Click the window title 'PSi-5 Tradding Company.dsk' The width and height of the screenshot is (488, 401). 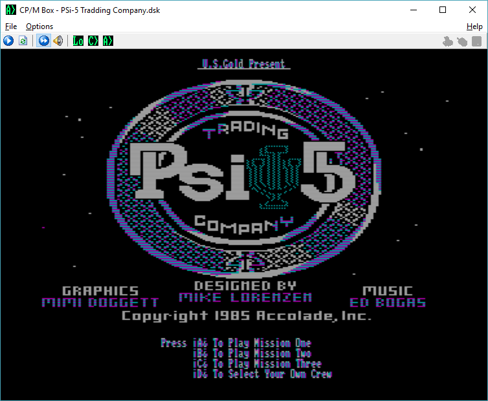pyautogui.click(x=110, y=10)
